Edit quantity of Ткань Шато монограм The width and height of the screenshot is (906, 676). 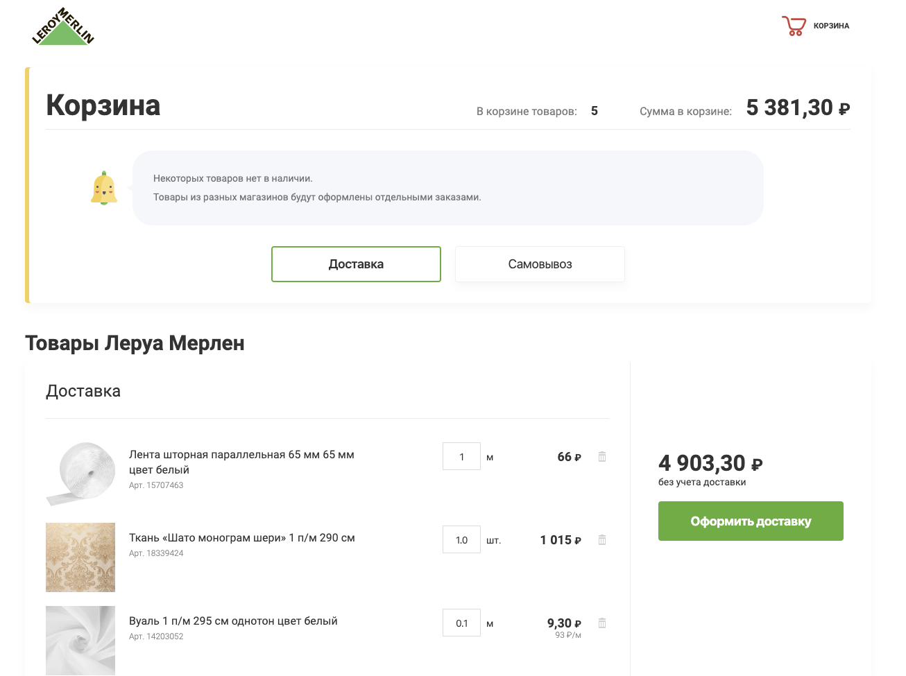pos(461,539)
